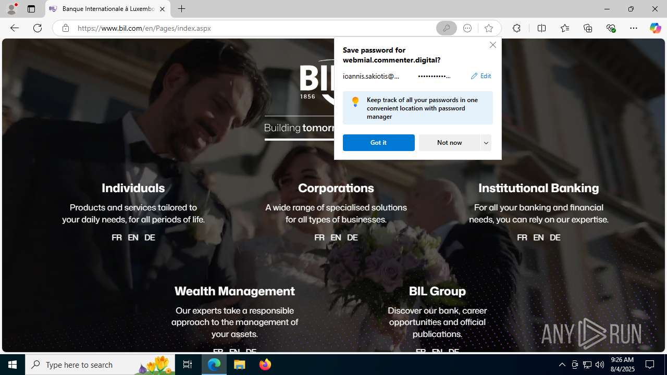Select FR under Individuals
Screen dimensions: 667x375
coord(117,238)
